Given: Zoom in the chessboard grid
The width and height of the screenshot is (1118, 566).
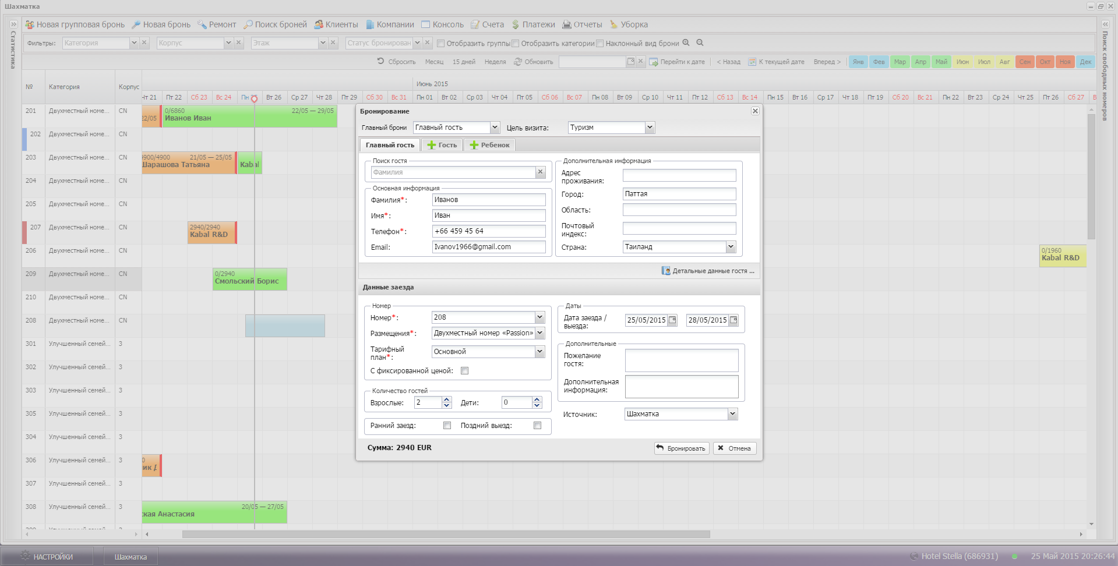Looking at the screenshot, I should (686, 43).
